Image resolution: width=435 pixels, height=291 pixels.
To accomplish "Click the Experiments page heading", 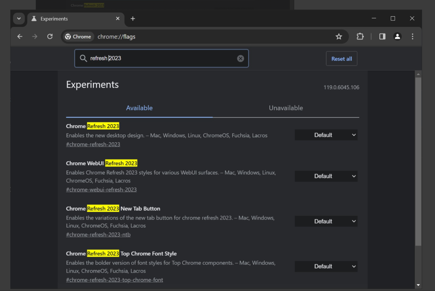I will pyautogui.click(x=92, y=85).
